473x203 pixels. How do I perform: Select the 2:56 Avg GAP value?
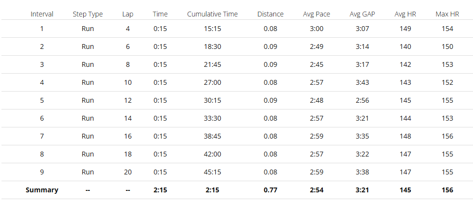coord(362,100)
